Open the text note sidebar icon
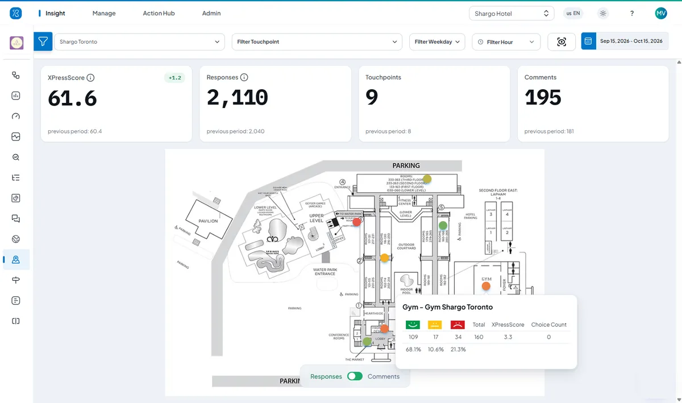Screen dimensions: 682x403 point(16,300)
